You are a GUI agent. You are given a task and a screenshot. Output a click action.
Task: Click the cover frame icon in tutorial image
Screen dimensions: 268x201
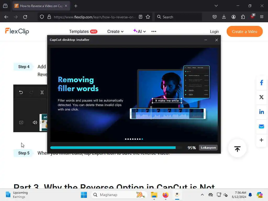[21, 122]
